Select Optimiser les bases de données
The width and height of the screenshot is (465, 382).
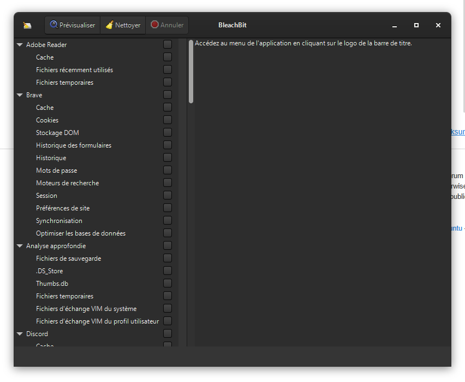tap(81, 233)
